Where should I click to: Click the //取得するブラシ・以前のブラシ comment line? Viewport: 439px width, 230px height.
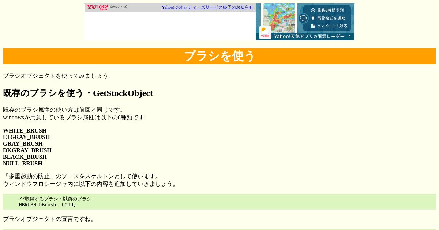(55, 199)
